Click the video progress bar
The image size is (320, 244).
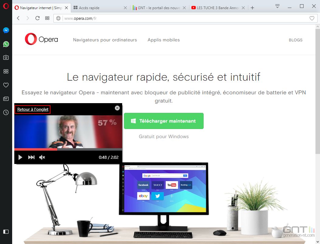click(x=68, y=149)
